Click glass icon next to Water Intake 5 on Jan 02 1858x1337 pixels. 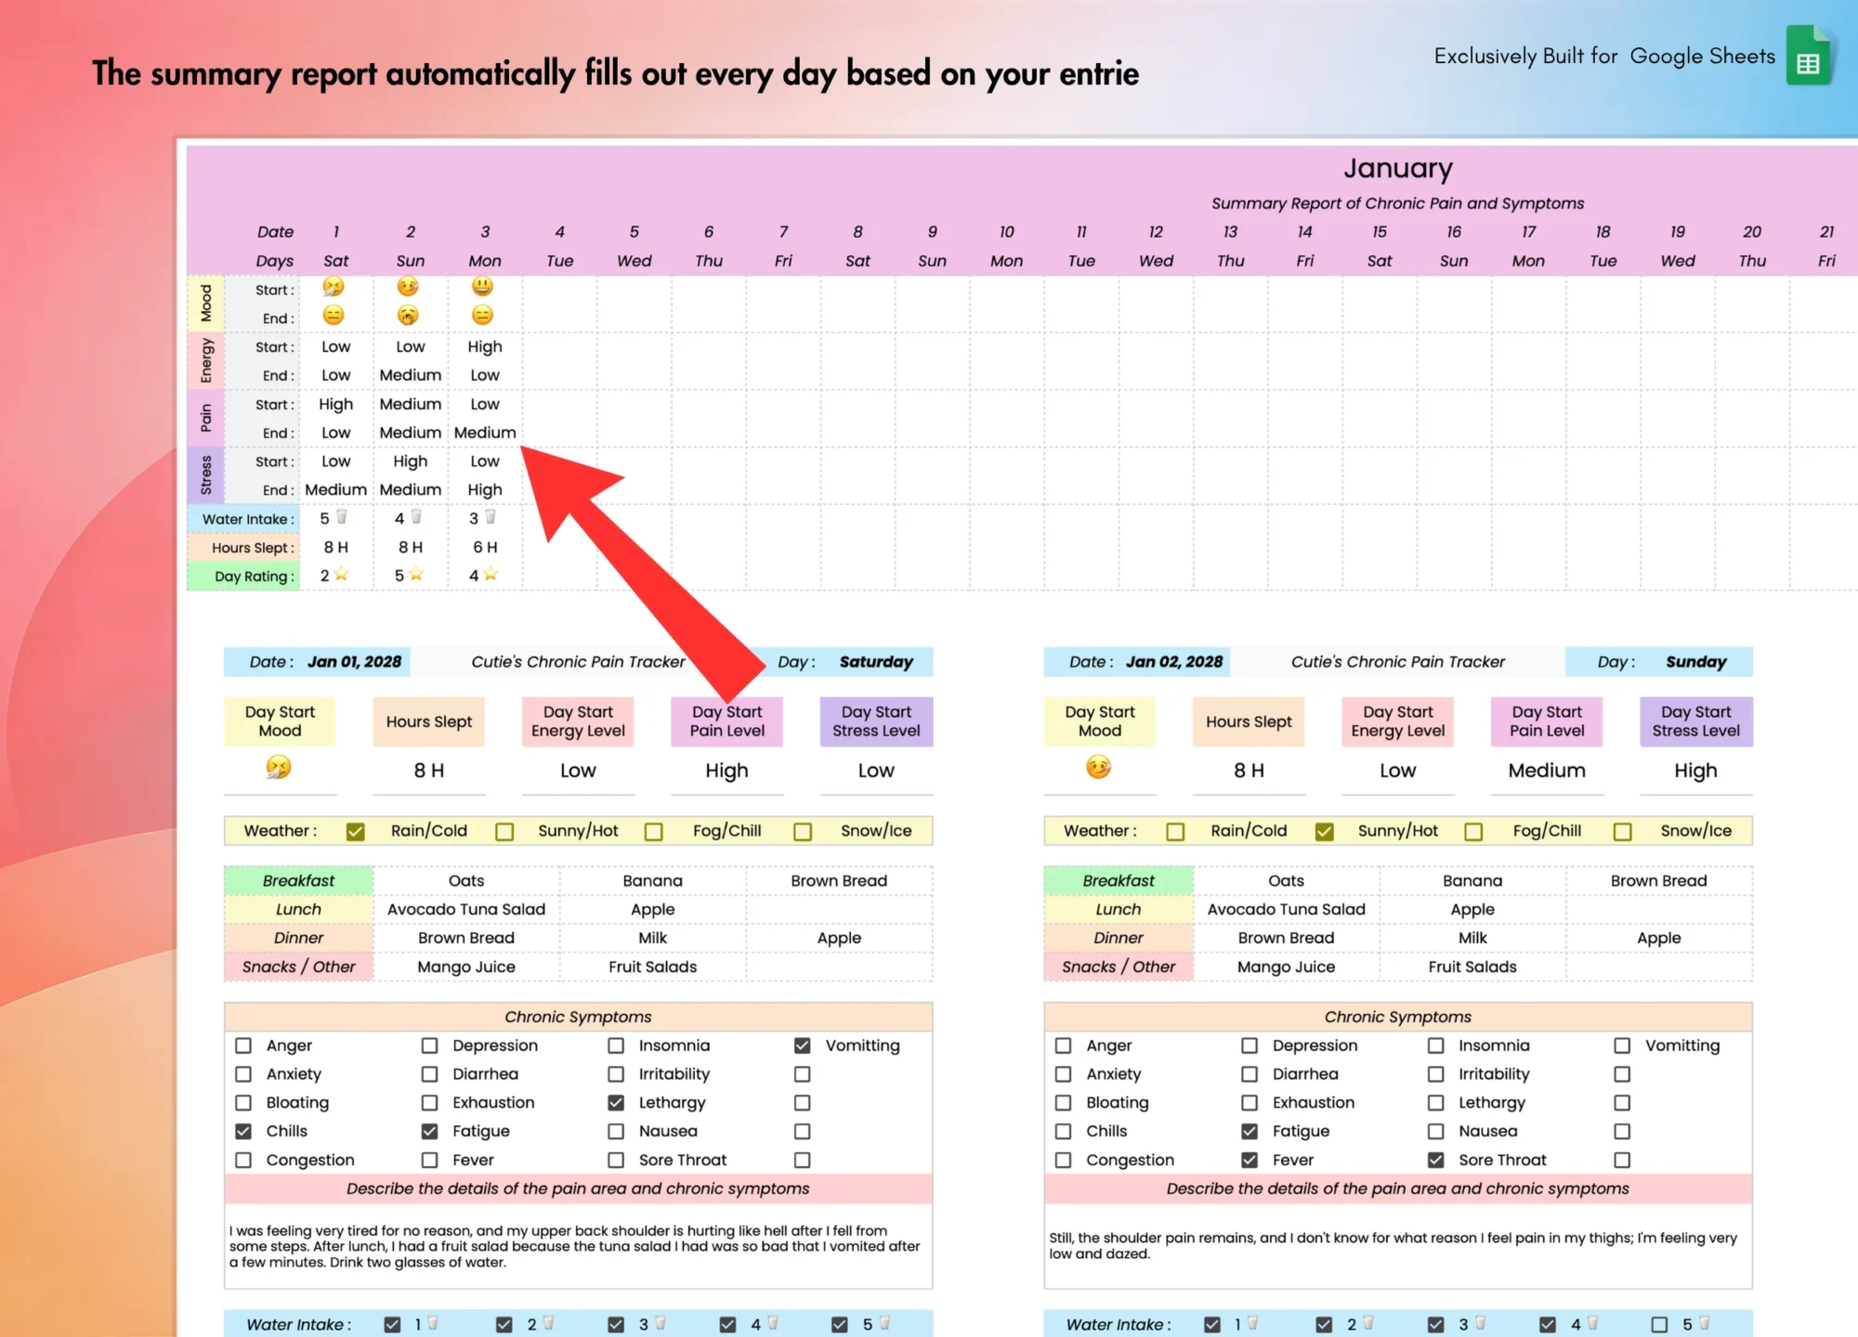pos(1704,1323)
